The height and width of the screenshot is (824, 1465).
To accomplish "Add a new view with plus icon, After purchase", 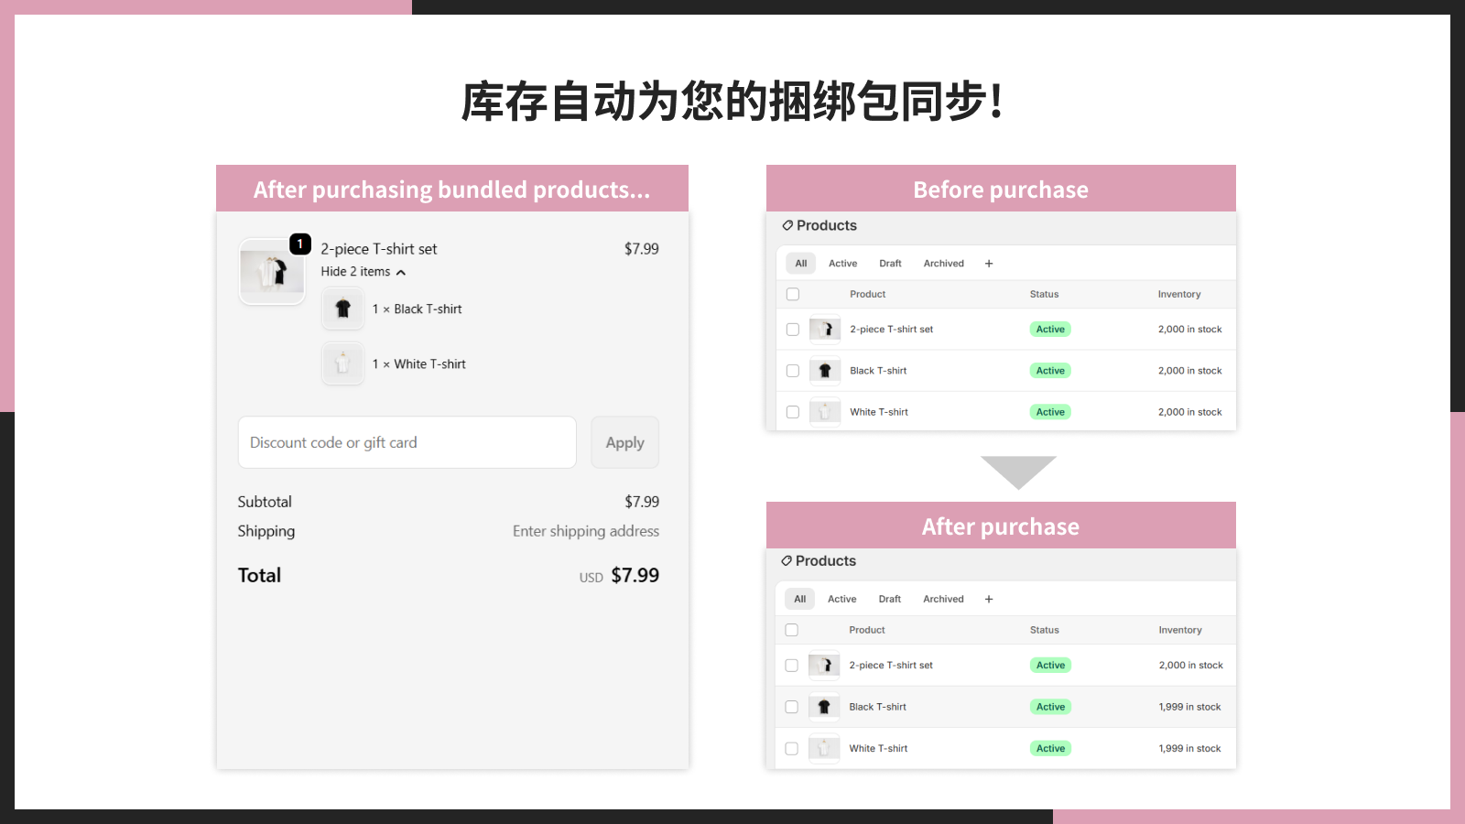I will point(989,600).
